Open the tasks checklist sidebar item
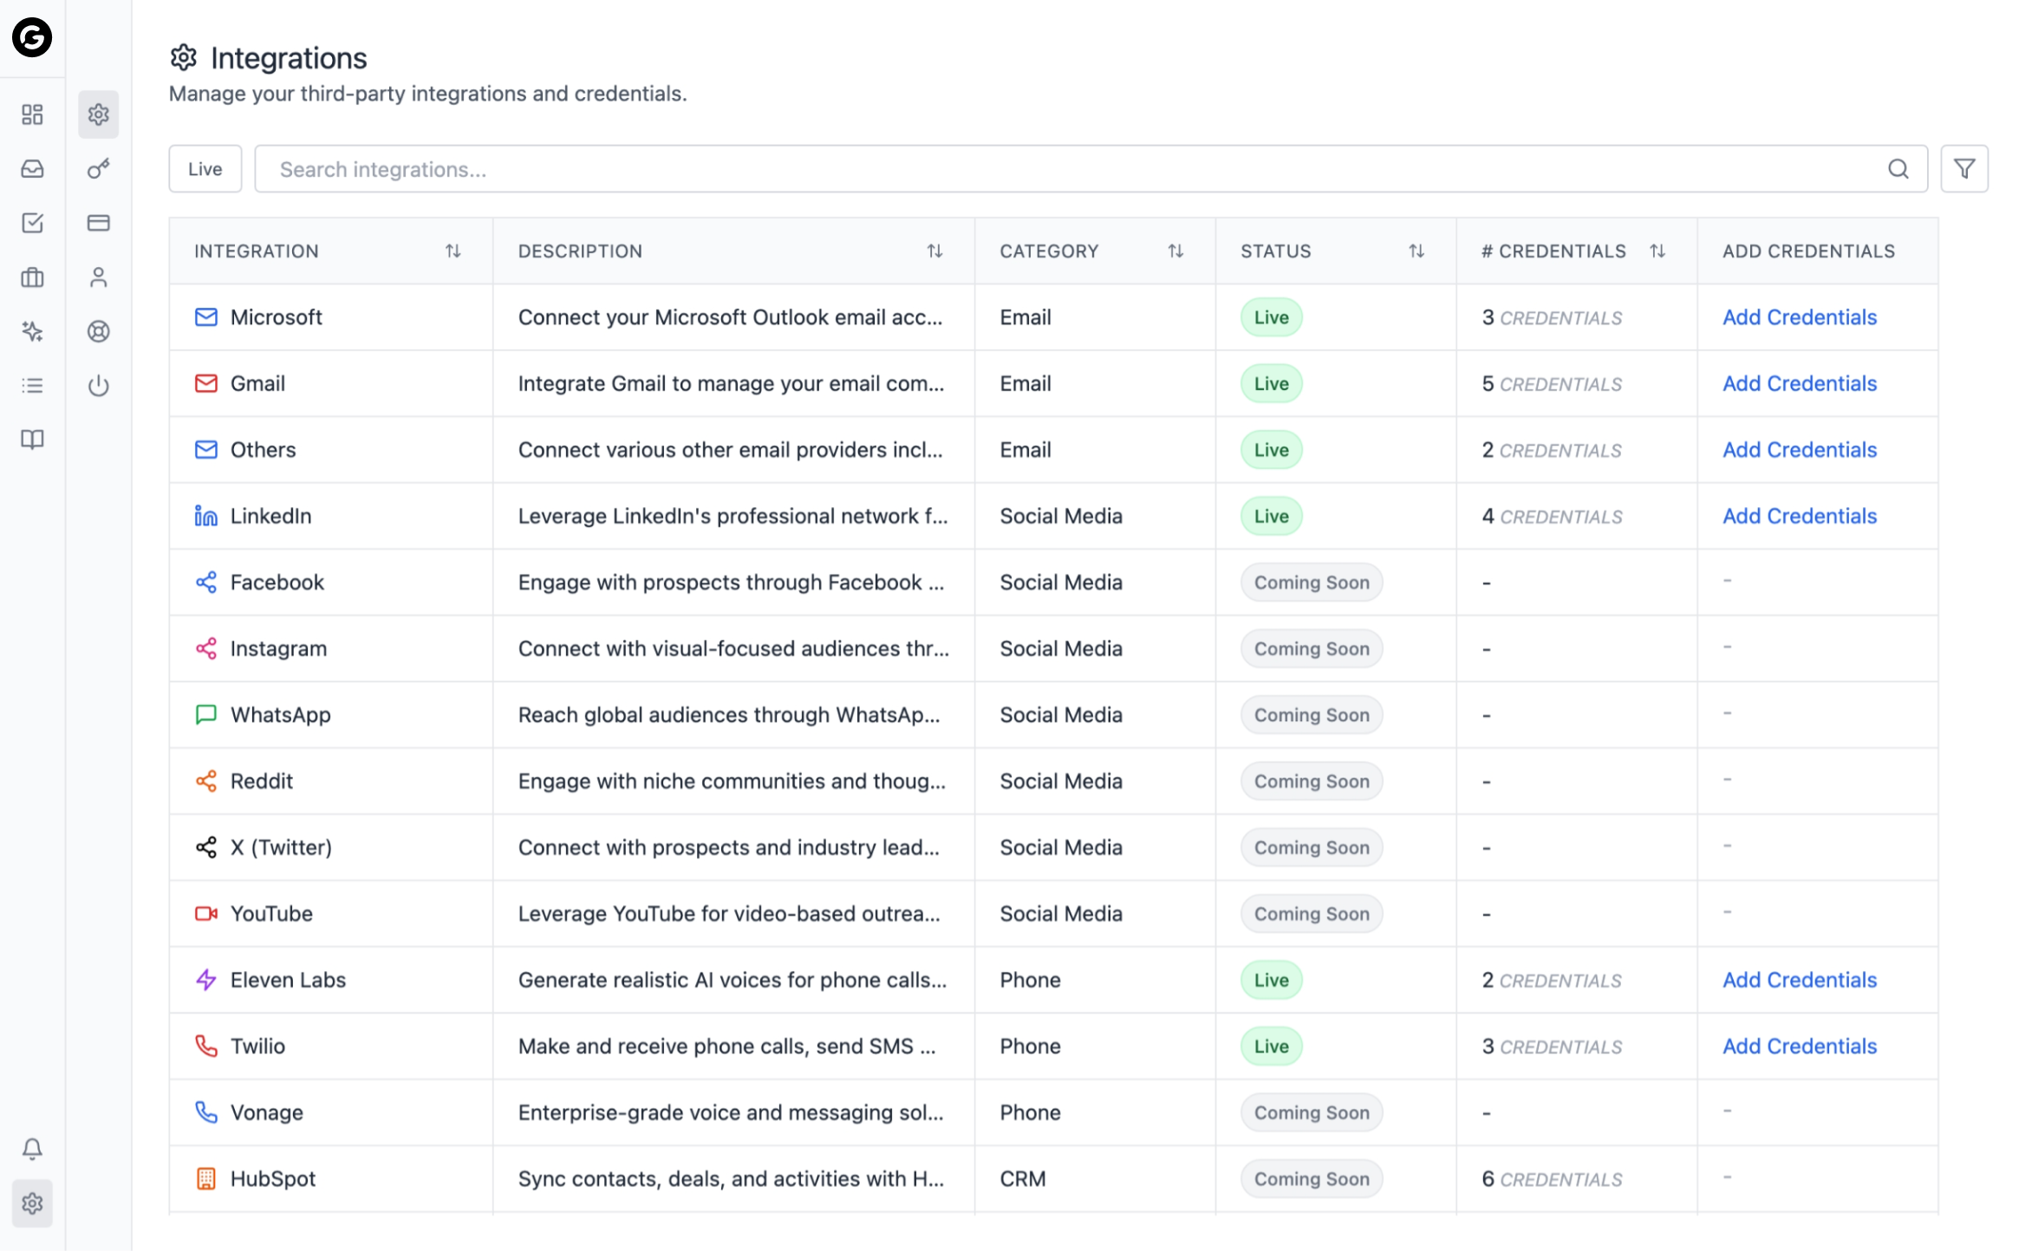 pyautogui.click(x=32, y=223)
